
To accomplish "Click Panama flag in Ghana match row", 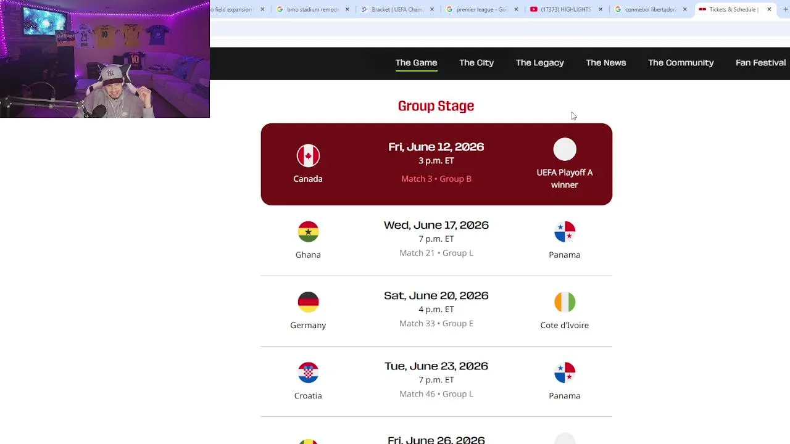I will [x=564, y=232].
